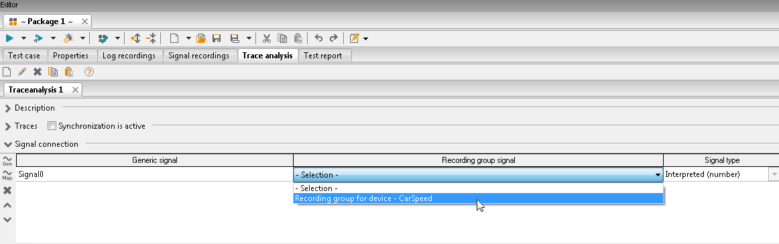This screenshot has width=779, height=244.
Task: Click the - Selection - combo box
Action: [x=479, y=174]
